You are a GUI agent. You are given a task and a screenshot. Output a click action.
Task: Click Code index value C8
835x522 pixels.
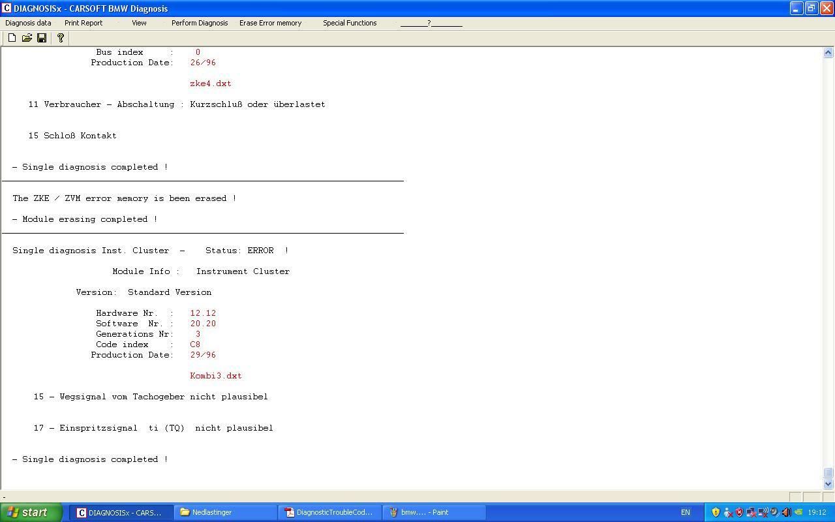click(x=195, y=345)
